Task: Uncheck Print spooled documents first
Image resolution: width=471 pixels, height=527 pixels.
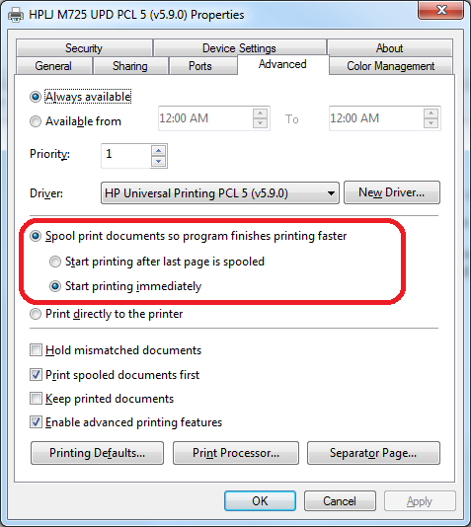Action: pos(36,374)
